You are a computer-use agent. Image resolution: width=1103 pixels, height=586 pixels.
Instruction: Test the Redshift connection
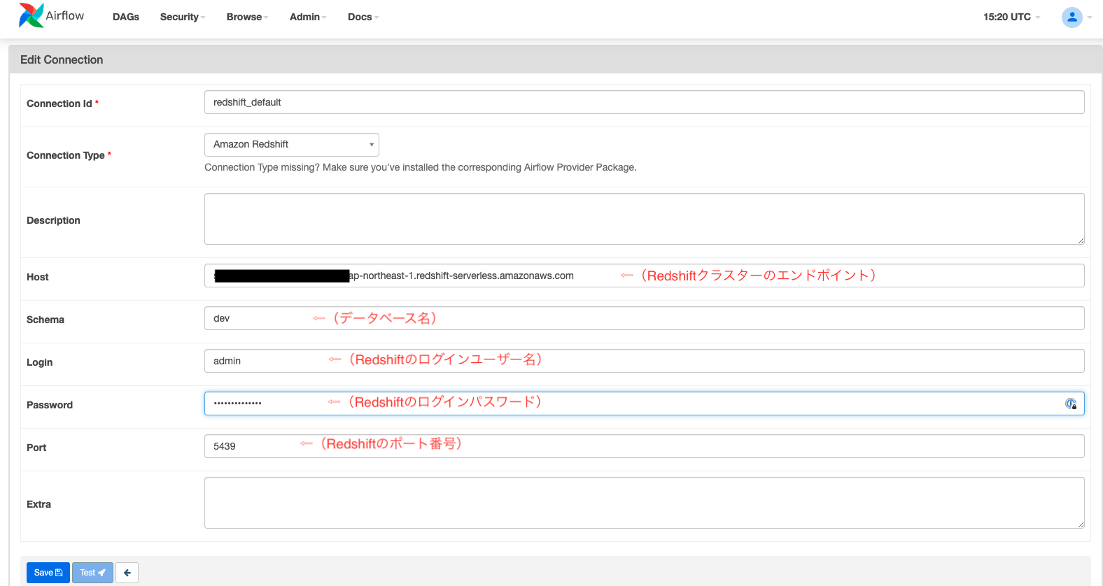click(x=92, y=573)
